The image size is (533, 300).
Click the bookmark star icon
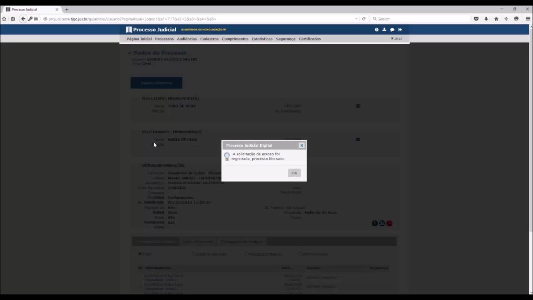tap(4, 19)
